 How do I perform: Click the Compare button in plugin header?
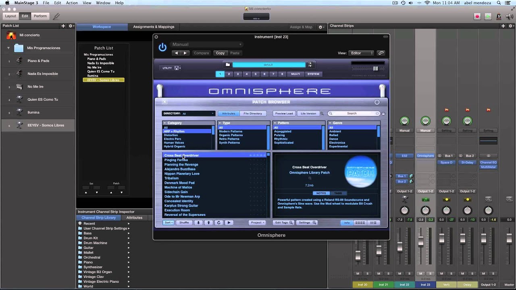coord(202,53)
